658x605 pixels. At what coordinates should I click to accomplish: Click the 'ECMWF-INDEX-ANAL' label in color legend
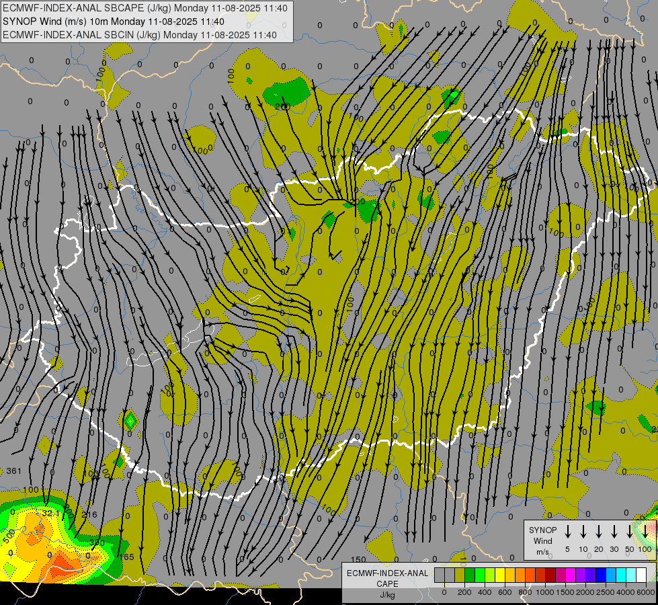387,573
